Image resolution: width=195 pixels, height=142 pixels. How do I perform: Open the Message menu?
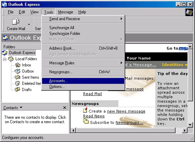tap(66, 12)
